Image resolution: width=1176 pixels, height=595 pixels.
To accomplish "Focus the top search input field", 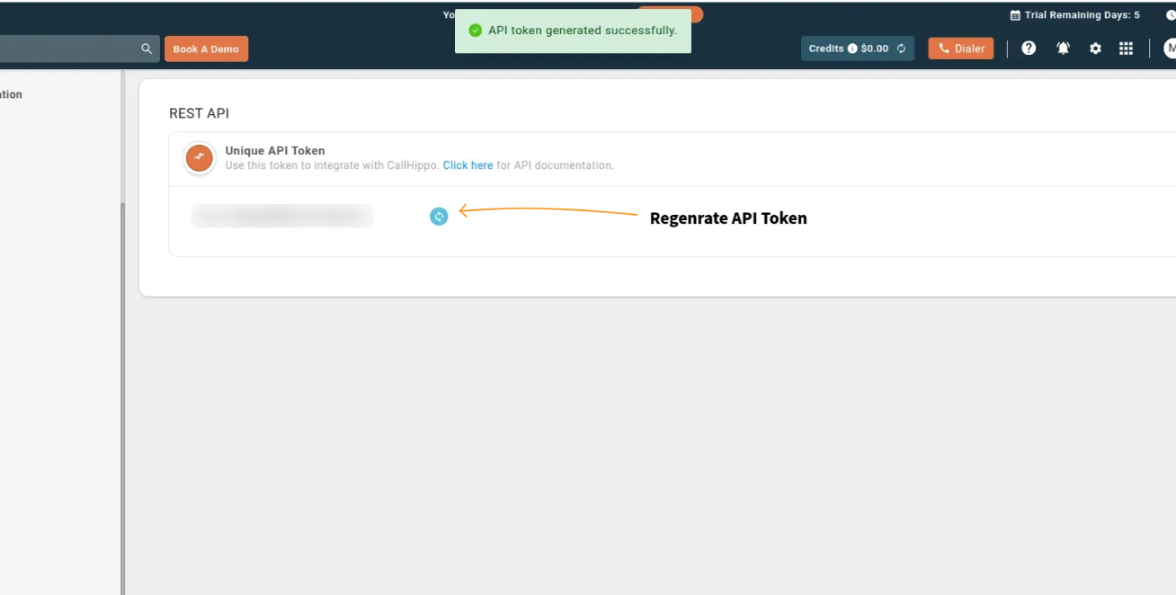I will coord(67,49).
